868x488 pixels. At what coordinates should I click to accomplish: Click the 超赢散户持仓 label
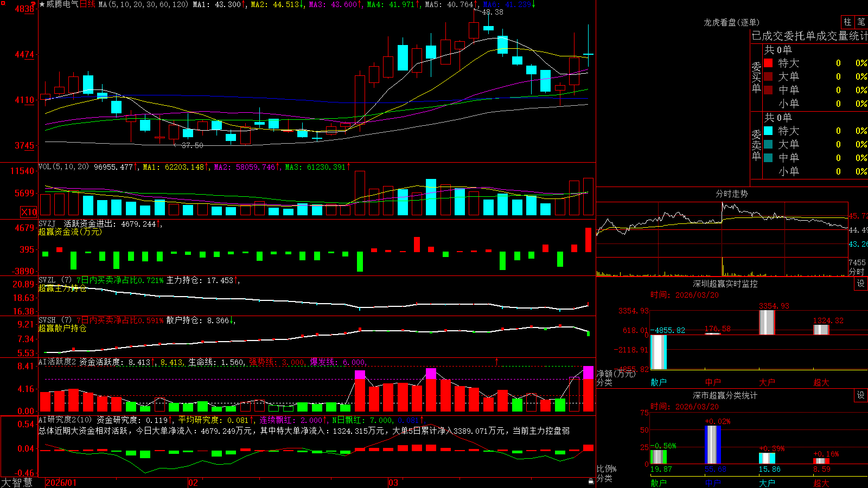(62, 329)
